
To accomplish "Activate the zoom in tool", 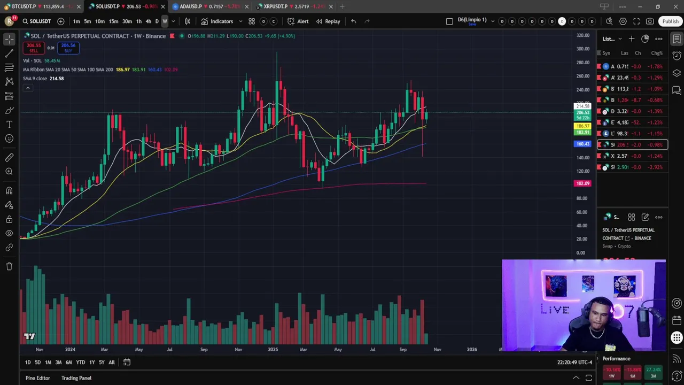I will tap(9, 172).
